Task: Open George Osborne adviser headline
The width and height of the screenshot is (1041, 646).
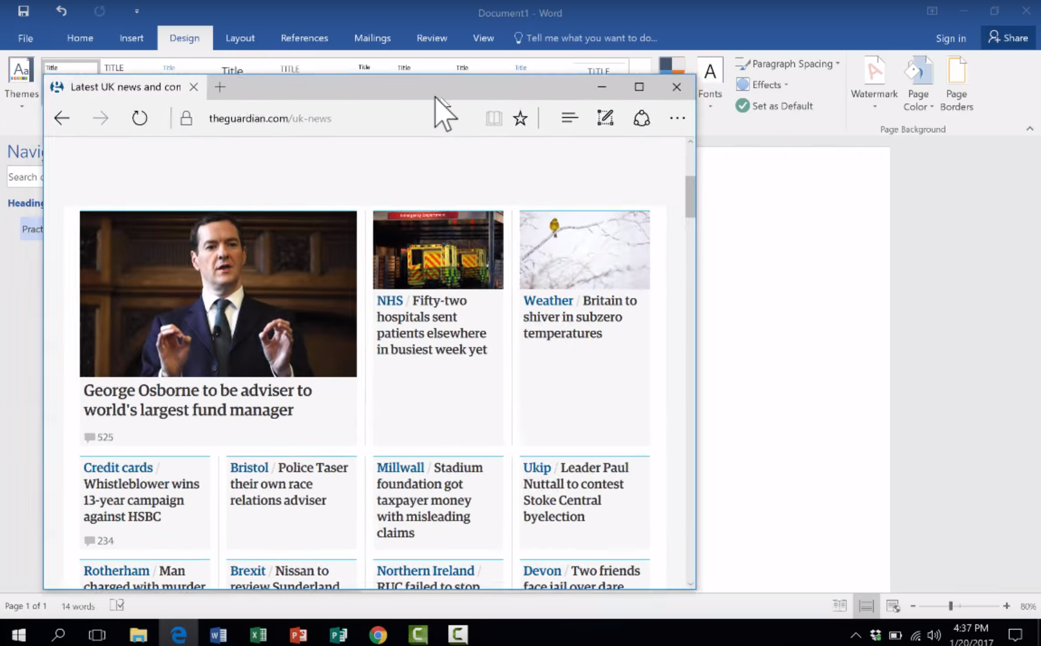Action: (197, 400)
